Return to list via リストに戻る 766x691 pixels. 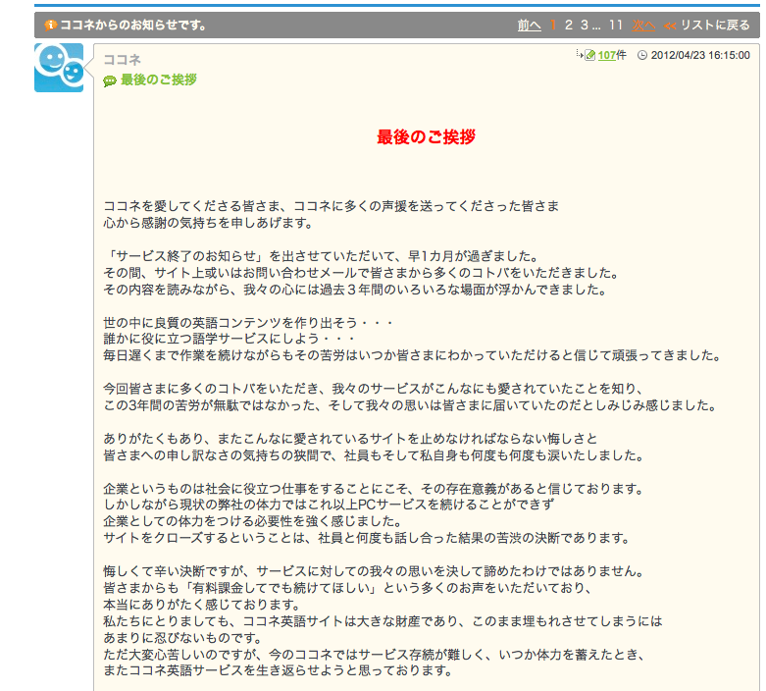click(715, 25)
